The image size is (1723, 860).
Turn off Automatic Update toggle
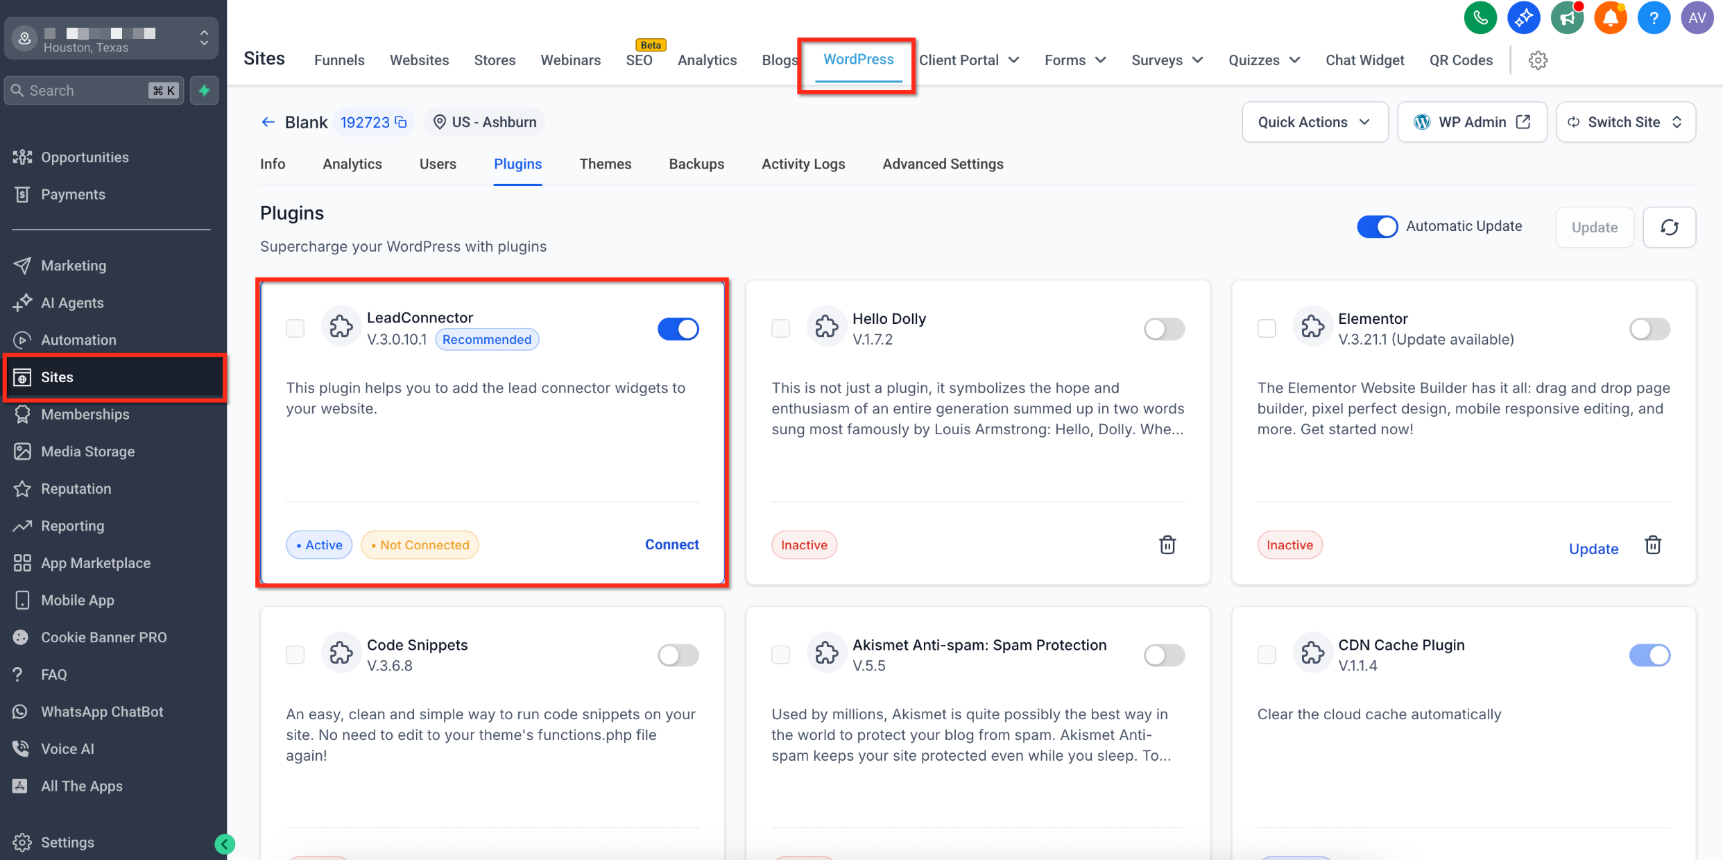tap(1377, 227)
